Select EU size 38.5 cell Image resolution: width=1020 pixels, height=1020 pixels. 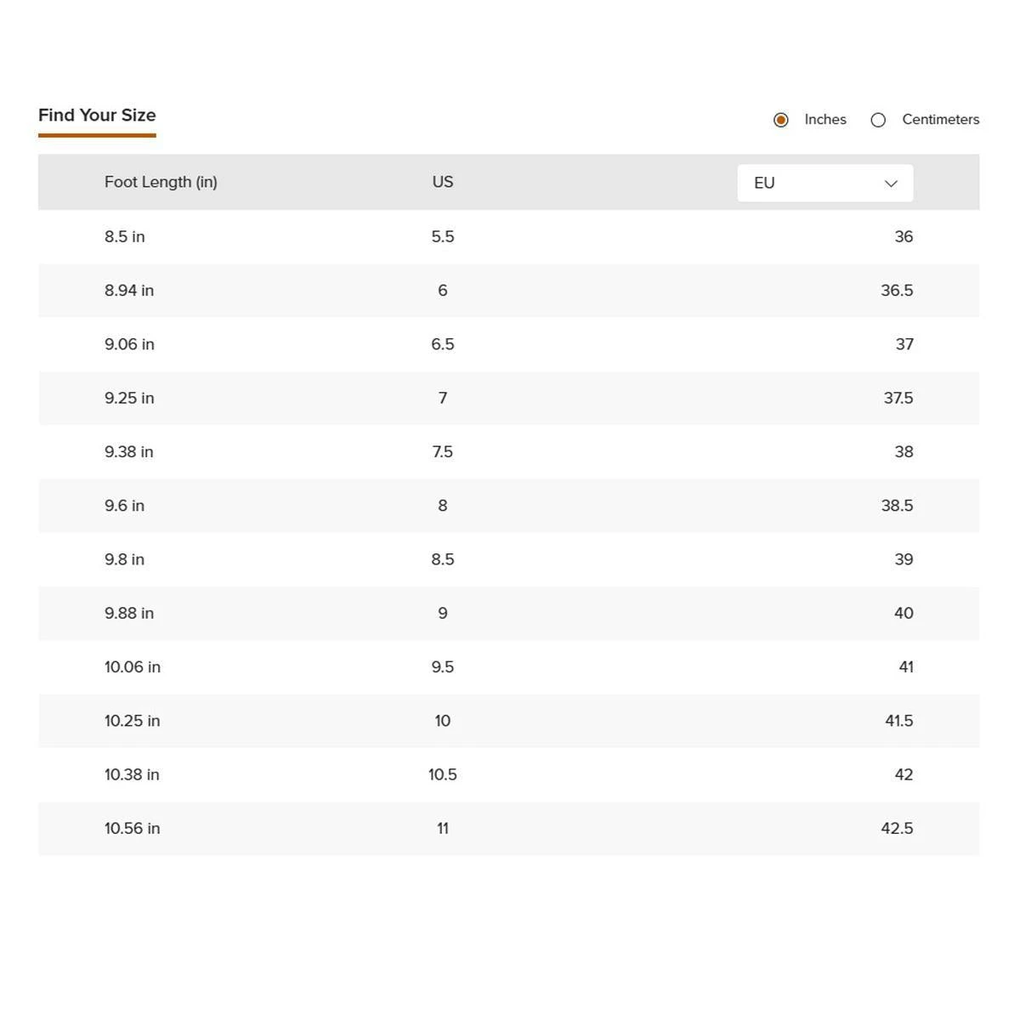coord(897,506)
